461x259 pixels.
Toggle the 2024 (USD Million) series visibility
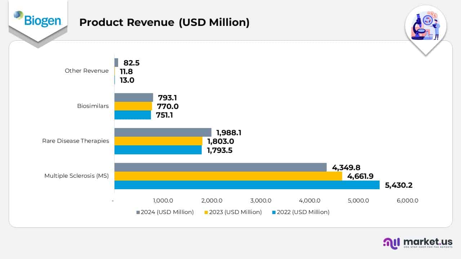pos(166,212)
